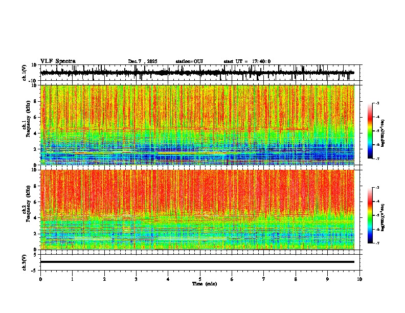This screenshot has width=405, height=313.
Task: Click the ch.2 frequency tick label "8"
Action: (x=35, y=186)
